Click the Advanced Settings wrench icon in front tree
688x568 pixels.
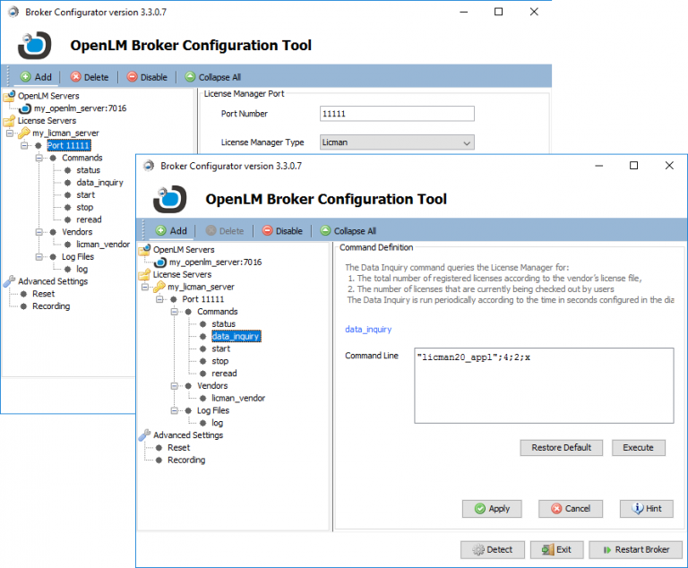pyautogui.click(x=144, y=435)
